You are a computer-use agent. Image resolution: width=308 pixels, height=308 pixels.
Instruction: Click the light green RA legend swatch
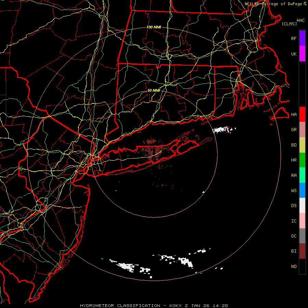[x=302, y=175]
